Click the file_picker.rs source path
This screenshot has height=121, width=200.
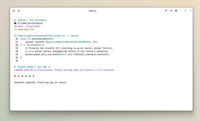[x=41, y=36]
